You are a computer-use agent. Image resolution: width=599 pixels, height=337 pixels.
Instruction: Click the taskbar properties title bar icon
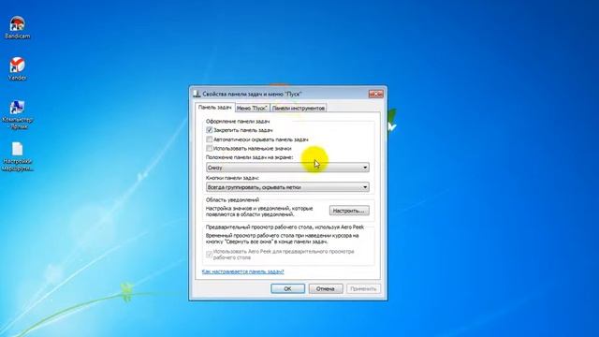tap(197, 94)
